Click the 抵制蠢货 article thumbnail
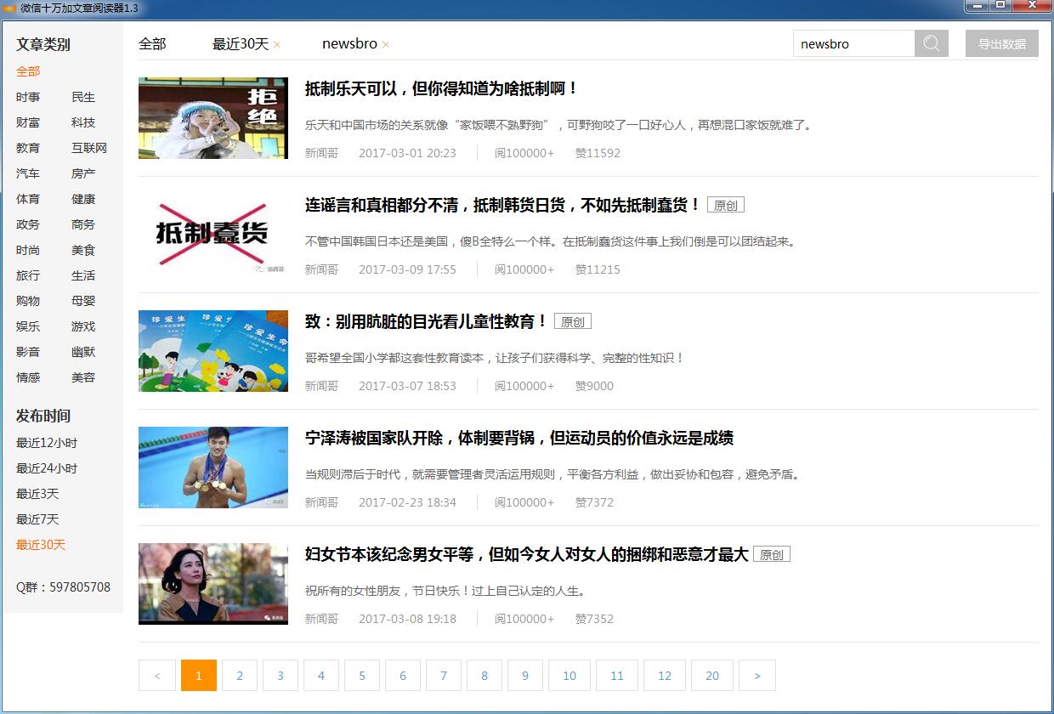The height and width of the screenshot is (714, 1054). pyautogui.click(x=212, y=234)
